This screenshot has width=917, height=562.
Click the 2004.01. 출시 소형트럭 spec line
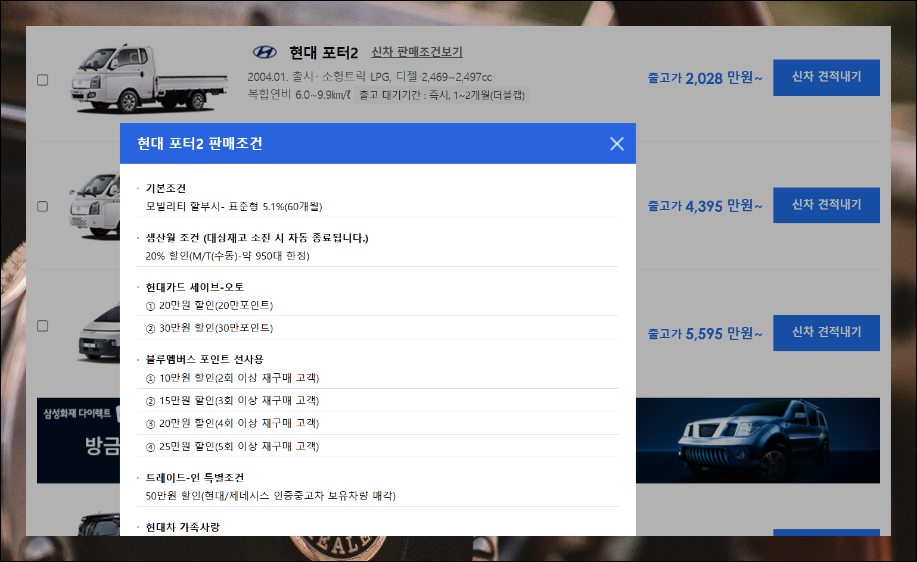[x=371, y=77]
